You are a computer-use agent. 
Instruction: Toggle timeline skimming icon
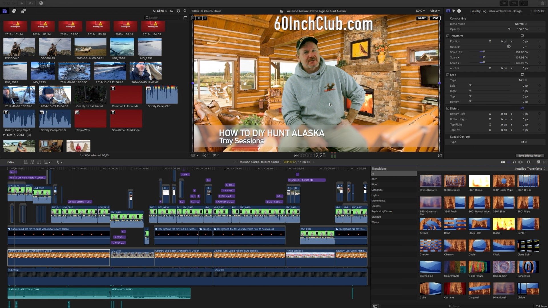(x=503, y=162)
